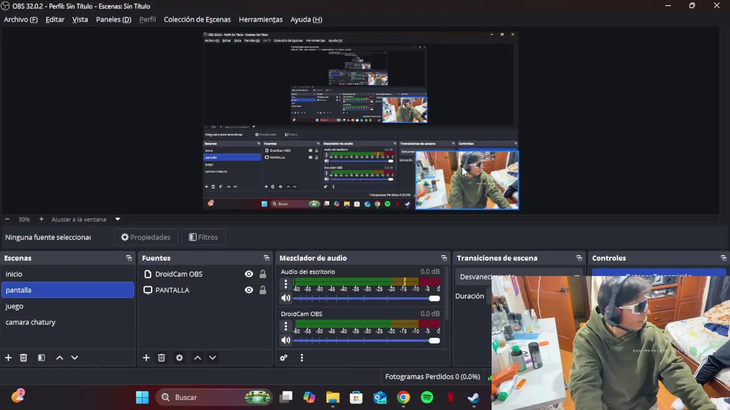The height and width of the screenshot is (410, 730).
Task: Select the juego scene
Action: coord(67,306)
